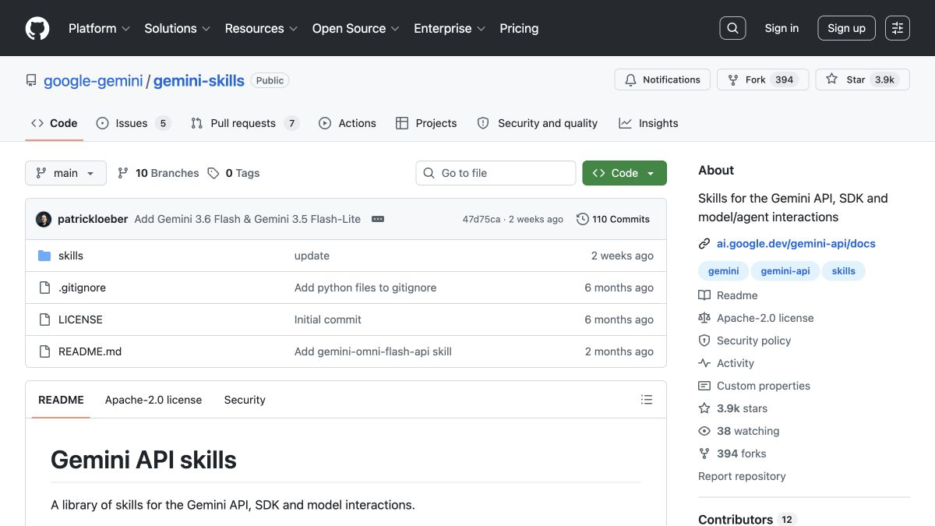This screenshot has height=526, width=935.
Task: Open the google-gemini owner link
Action: 93,80
